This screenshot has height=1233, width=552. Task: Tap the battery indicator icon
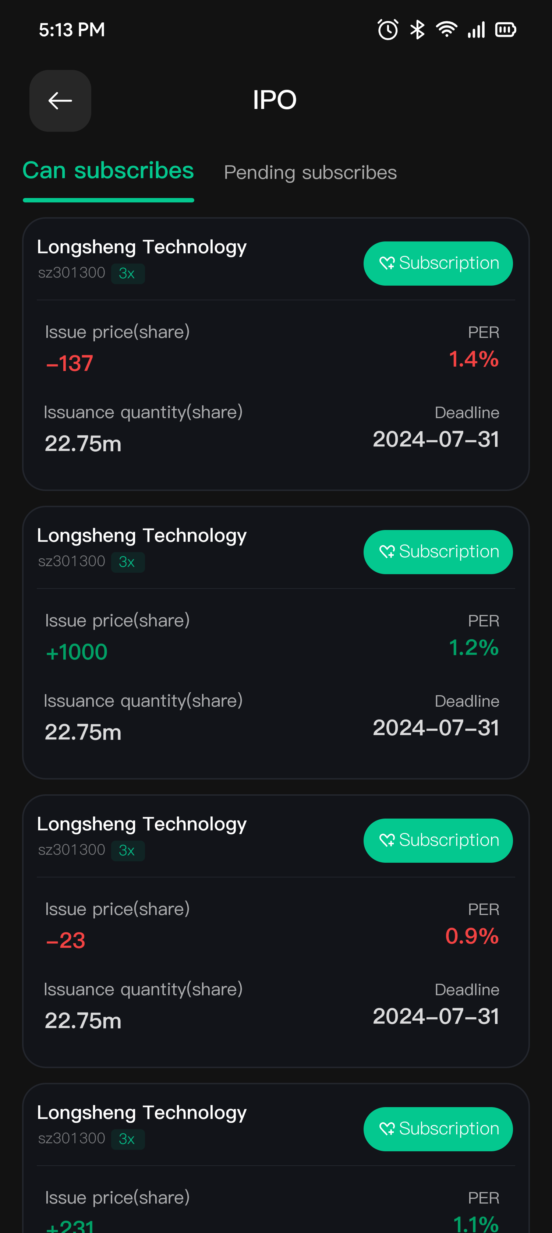[505, 30]
